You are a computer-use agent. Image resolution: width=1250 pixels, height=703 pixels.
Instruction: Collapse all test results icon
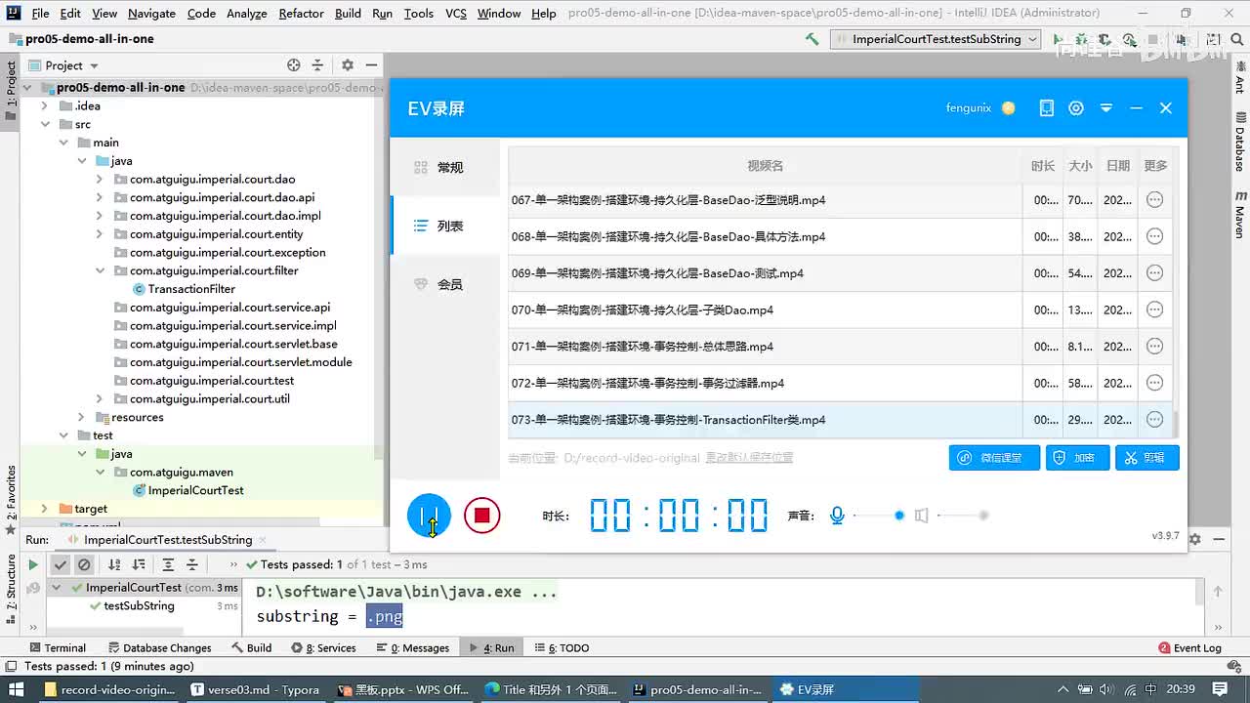click(192, 564)
